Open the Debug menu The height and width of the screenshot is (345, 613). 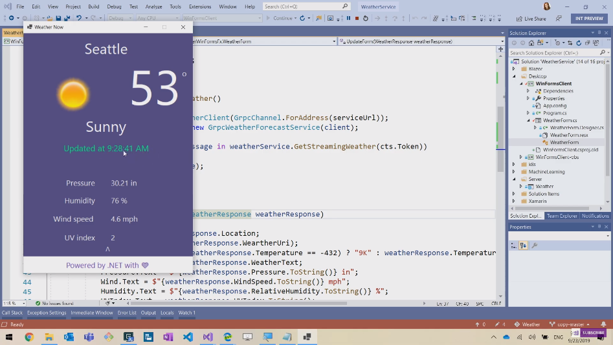pos(114,6)
